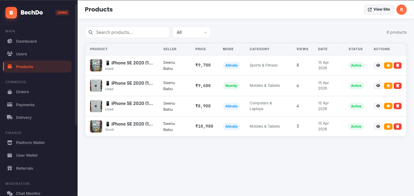414x196 pixels.
Task: Click the Referrals gift icon
Action: tap(10, 168)
